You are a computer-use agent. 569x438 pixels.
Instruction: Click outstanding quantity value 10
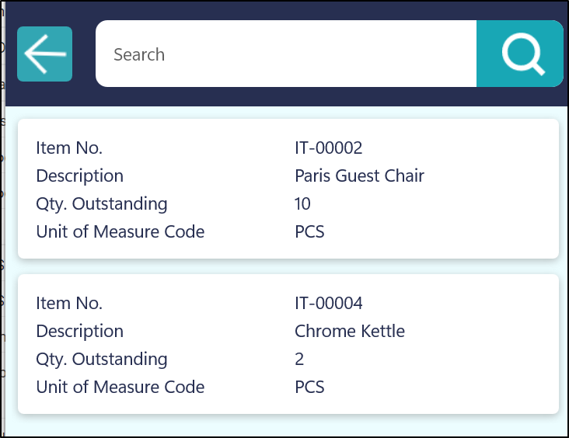[x=302, y=203]
